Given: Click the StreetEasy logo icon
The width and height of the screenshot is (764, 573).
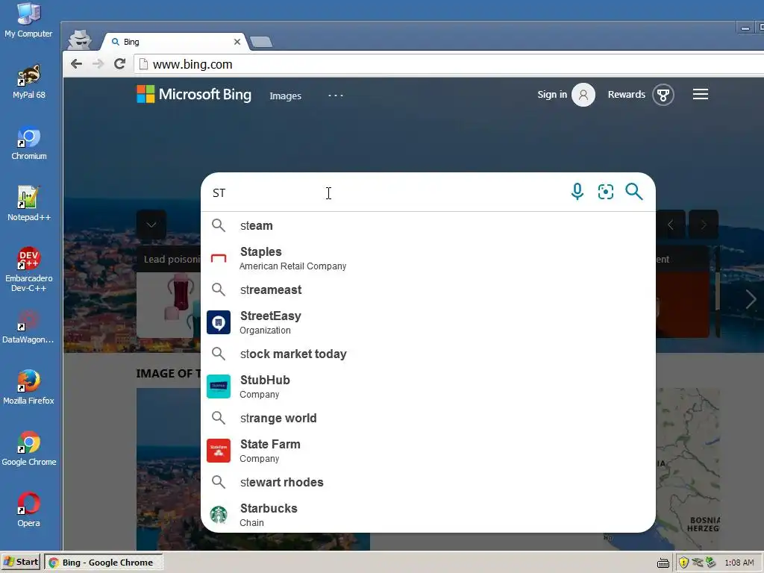Looking at the screenshot, I should click(219, 322).
